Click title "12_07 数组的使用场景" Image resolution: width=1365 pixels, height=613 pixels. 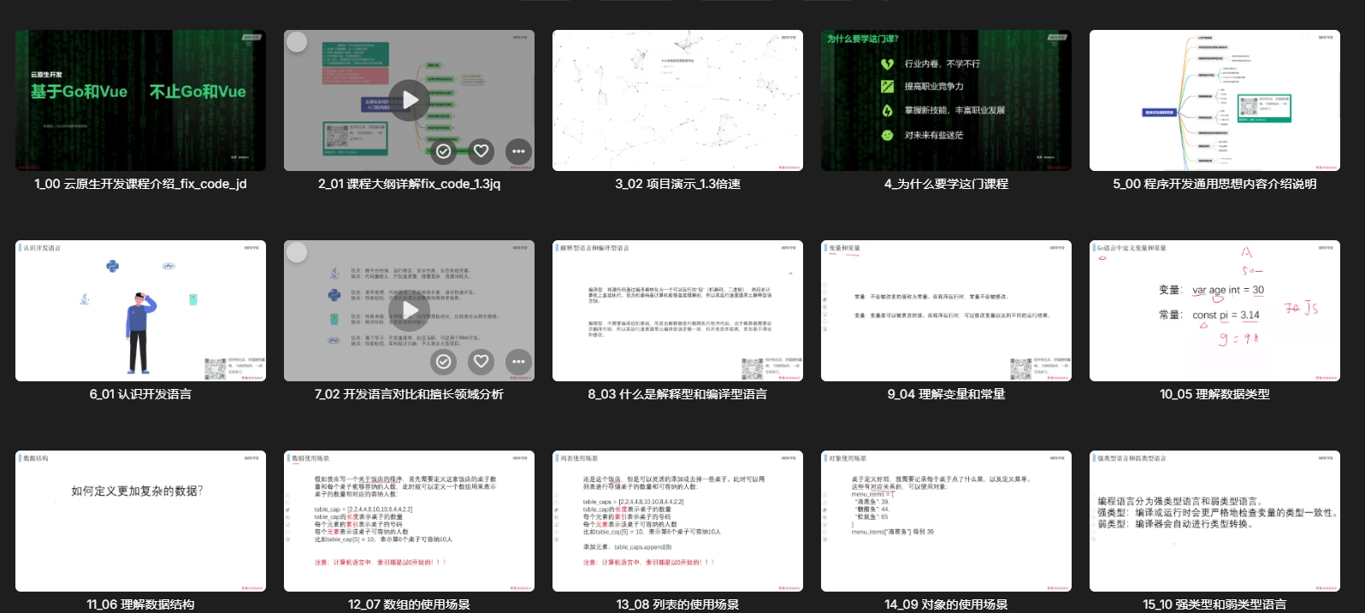point(409,604)
